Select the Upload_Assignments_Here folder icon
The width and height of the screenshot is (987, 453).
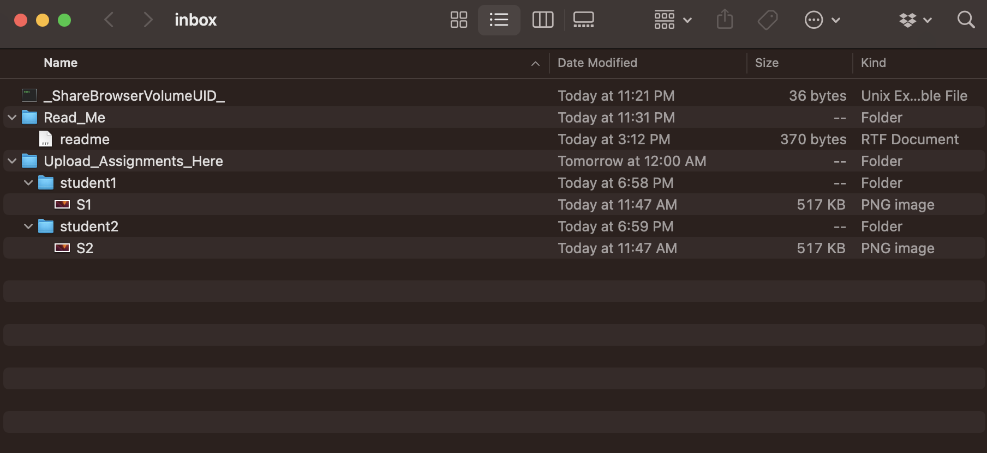point(29,161)
